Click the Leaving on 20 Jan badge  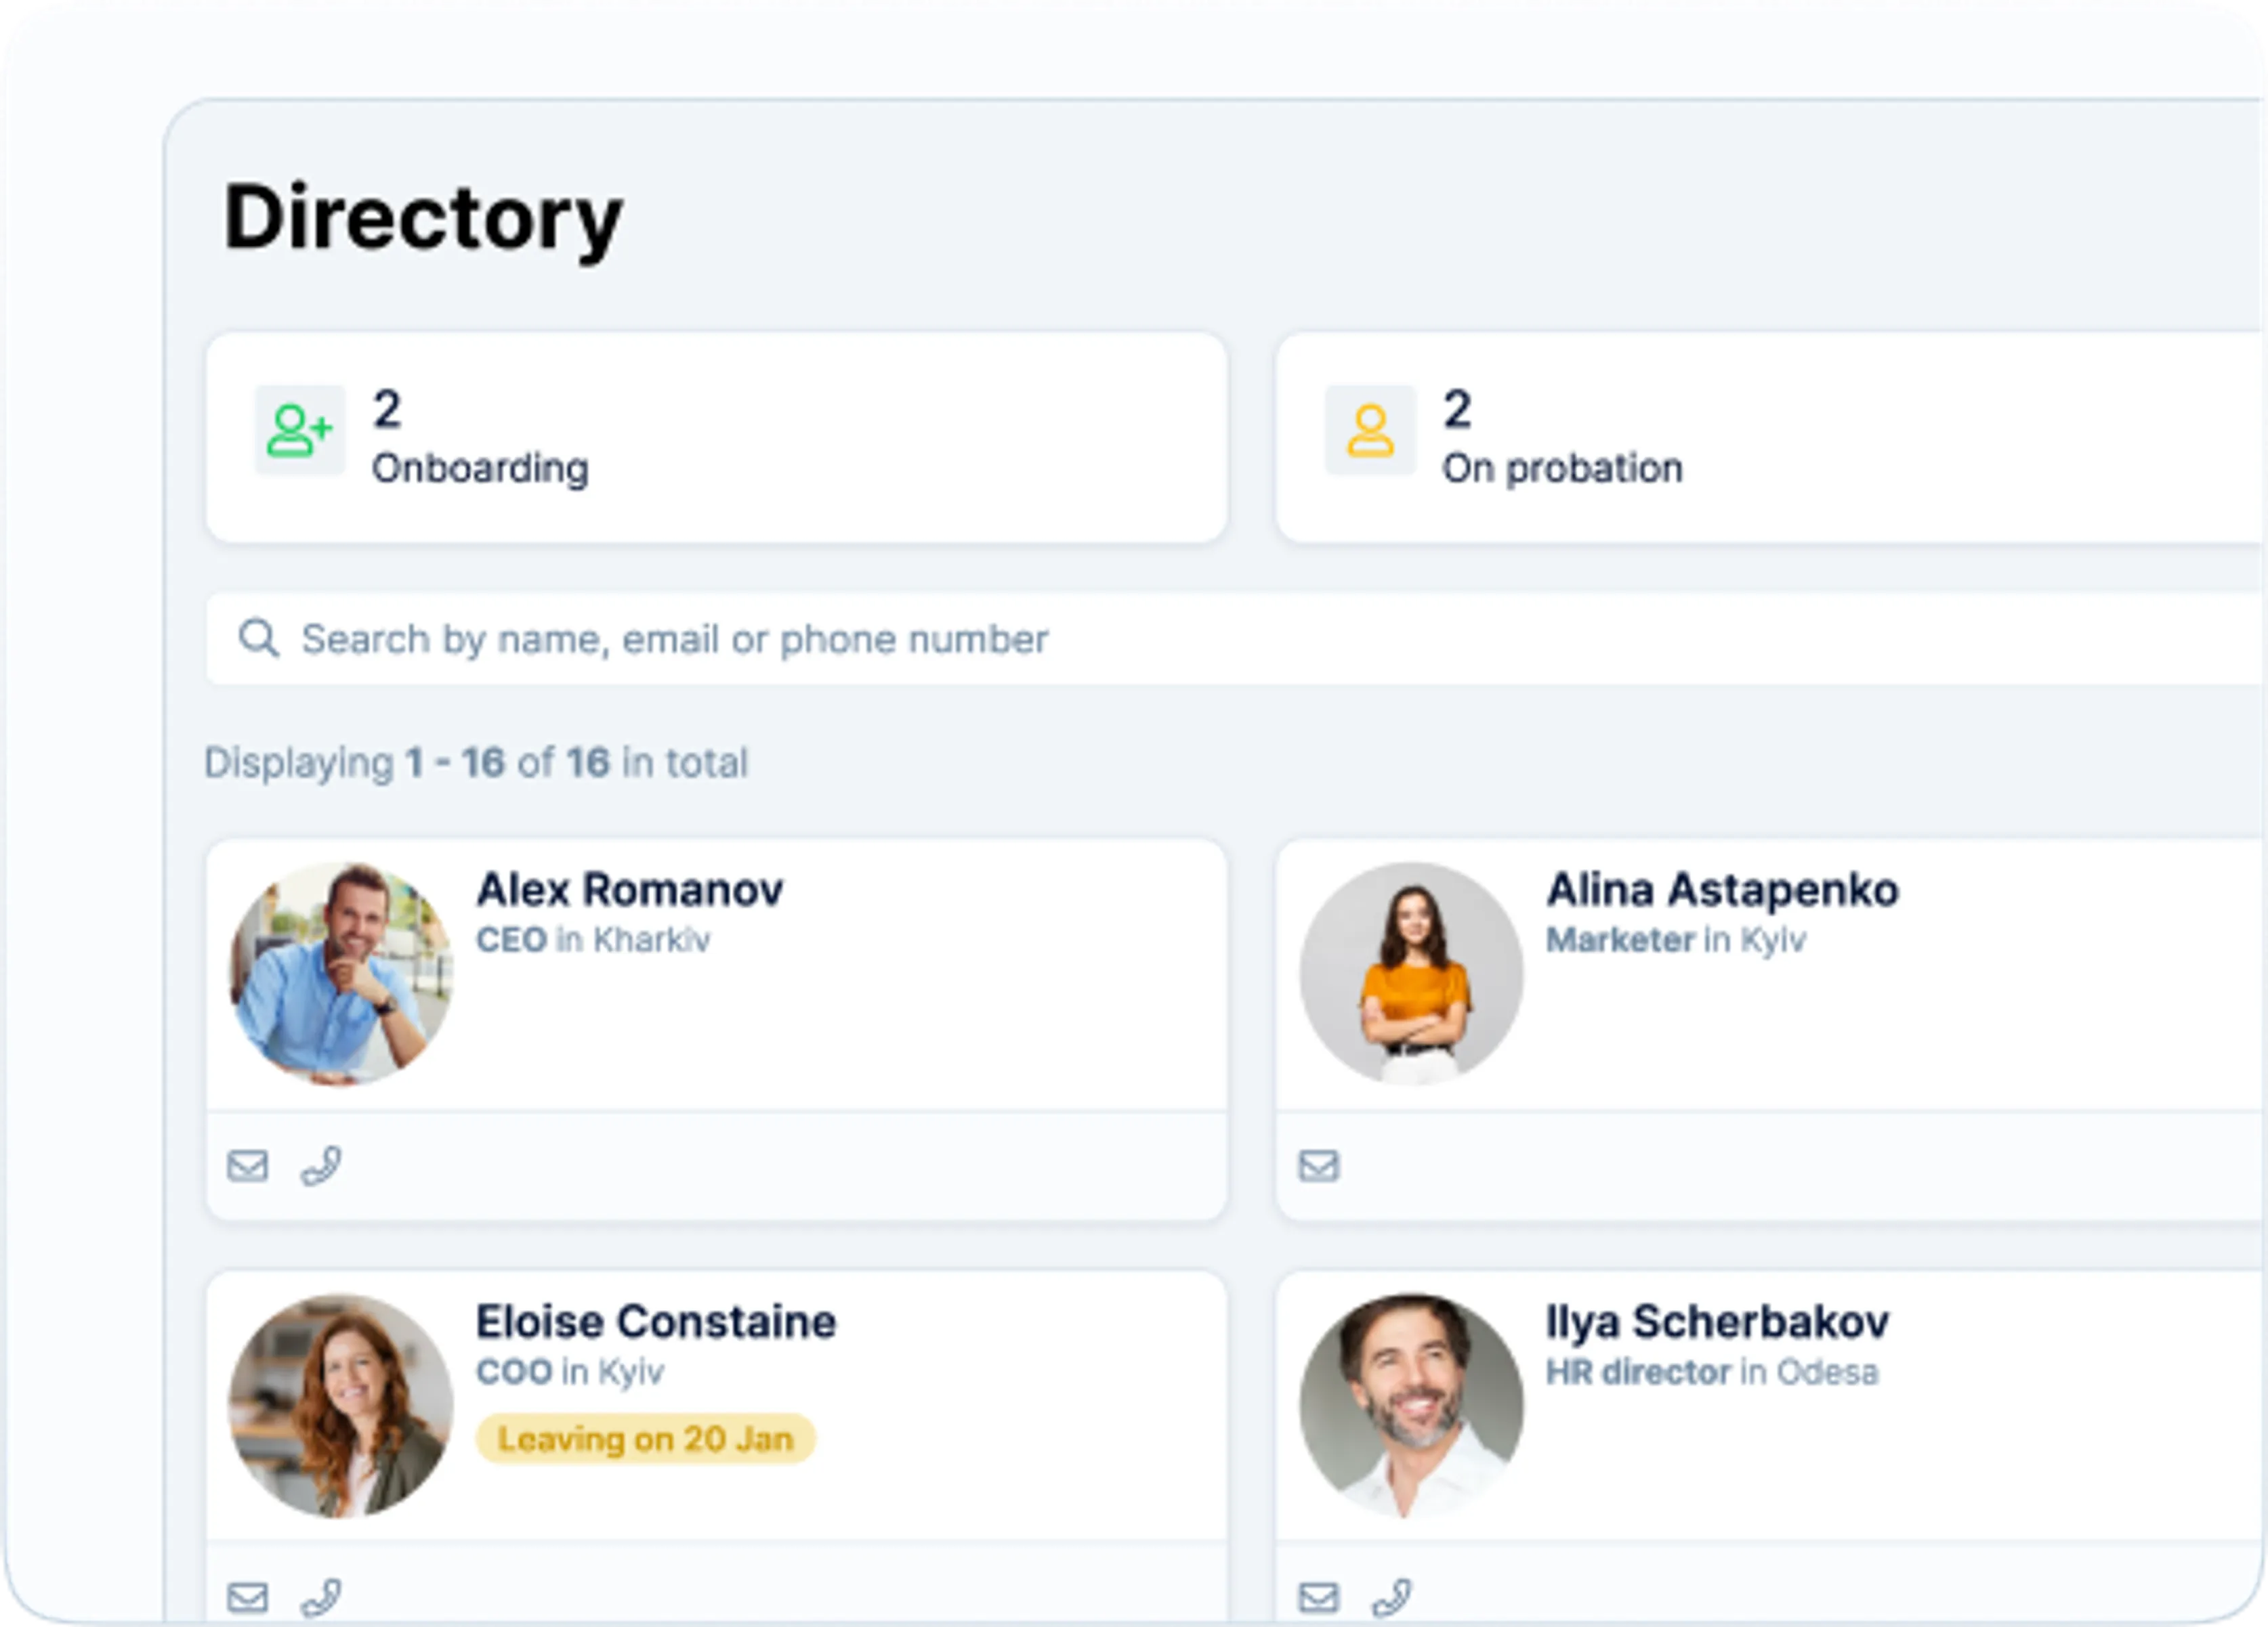645,1438
